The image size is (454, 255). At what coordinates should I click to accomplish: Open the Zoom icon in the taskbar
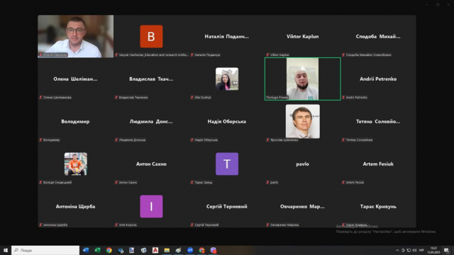point(190,250)
